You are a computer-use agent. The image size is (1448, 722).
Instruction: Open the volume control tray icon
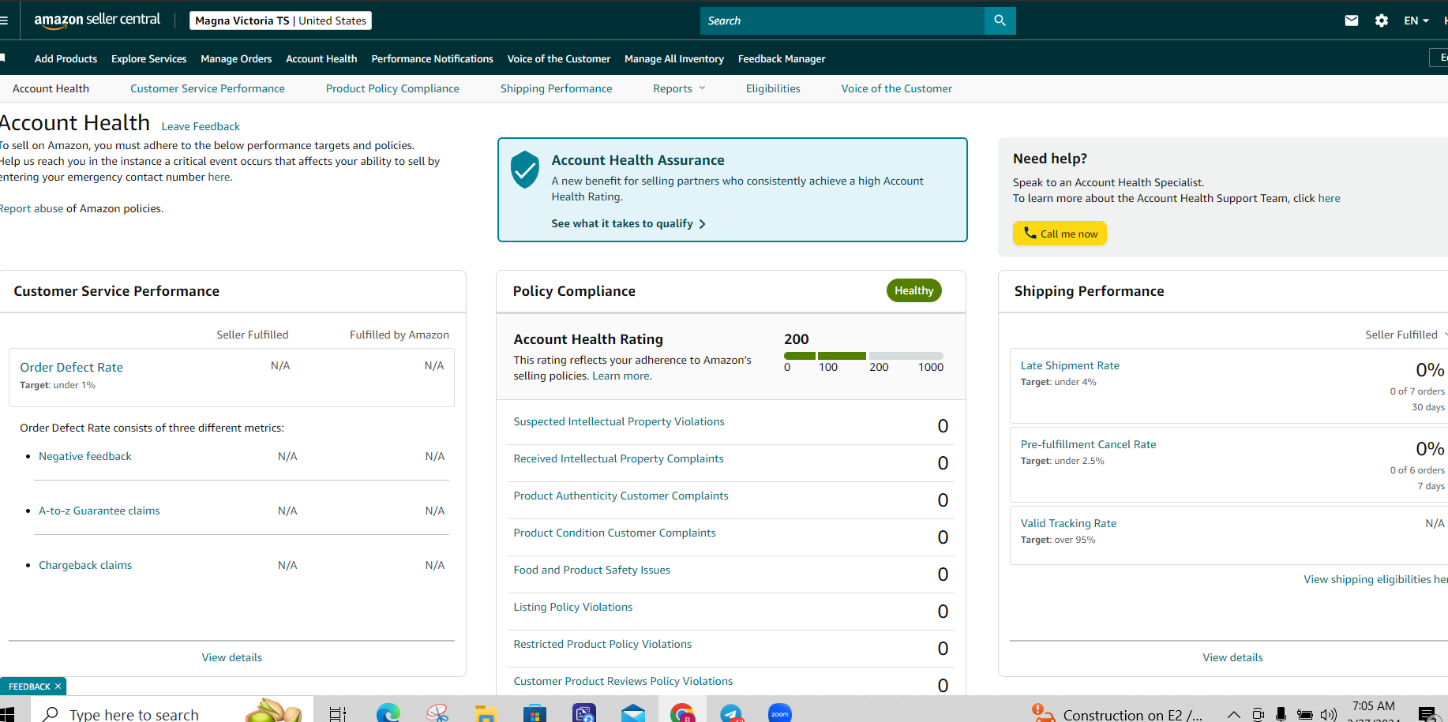click(1329, 715)
